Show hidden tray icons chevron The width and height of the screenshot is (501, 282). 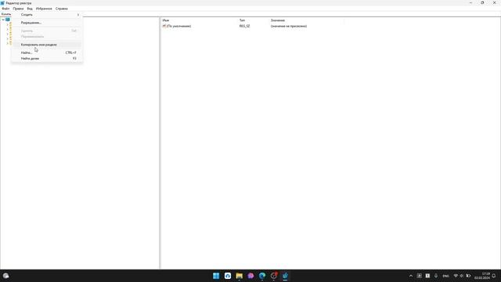411,276
